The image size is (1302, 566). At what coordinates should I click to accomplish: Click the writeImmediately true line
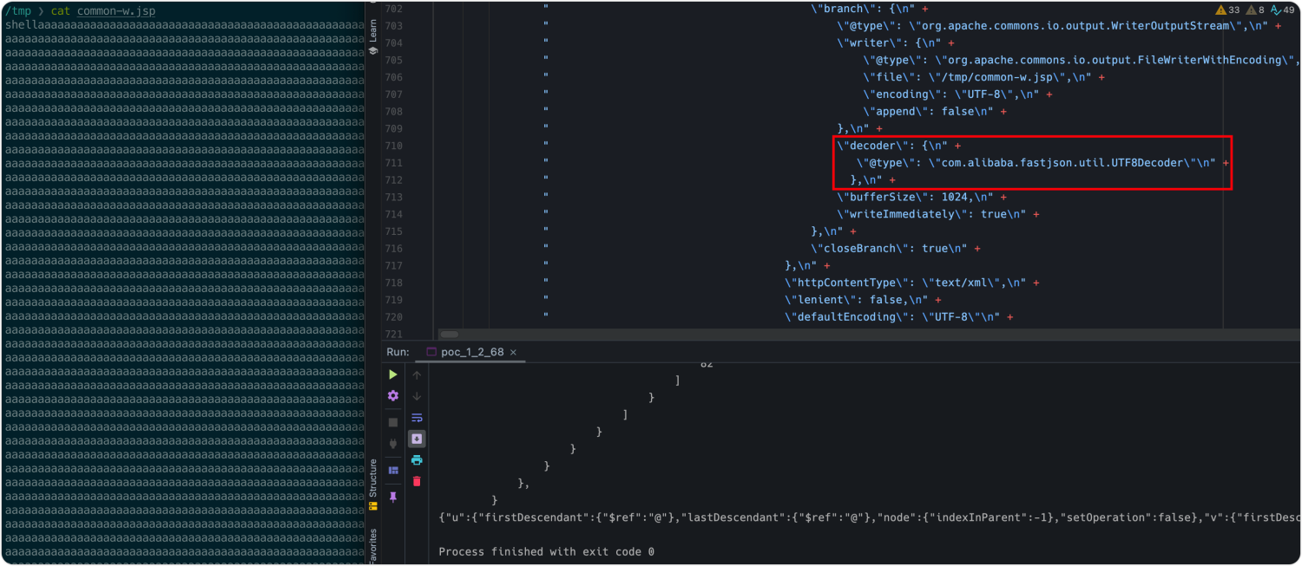click(x=938, y=214)
